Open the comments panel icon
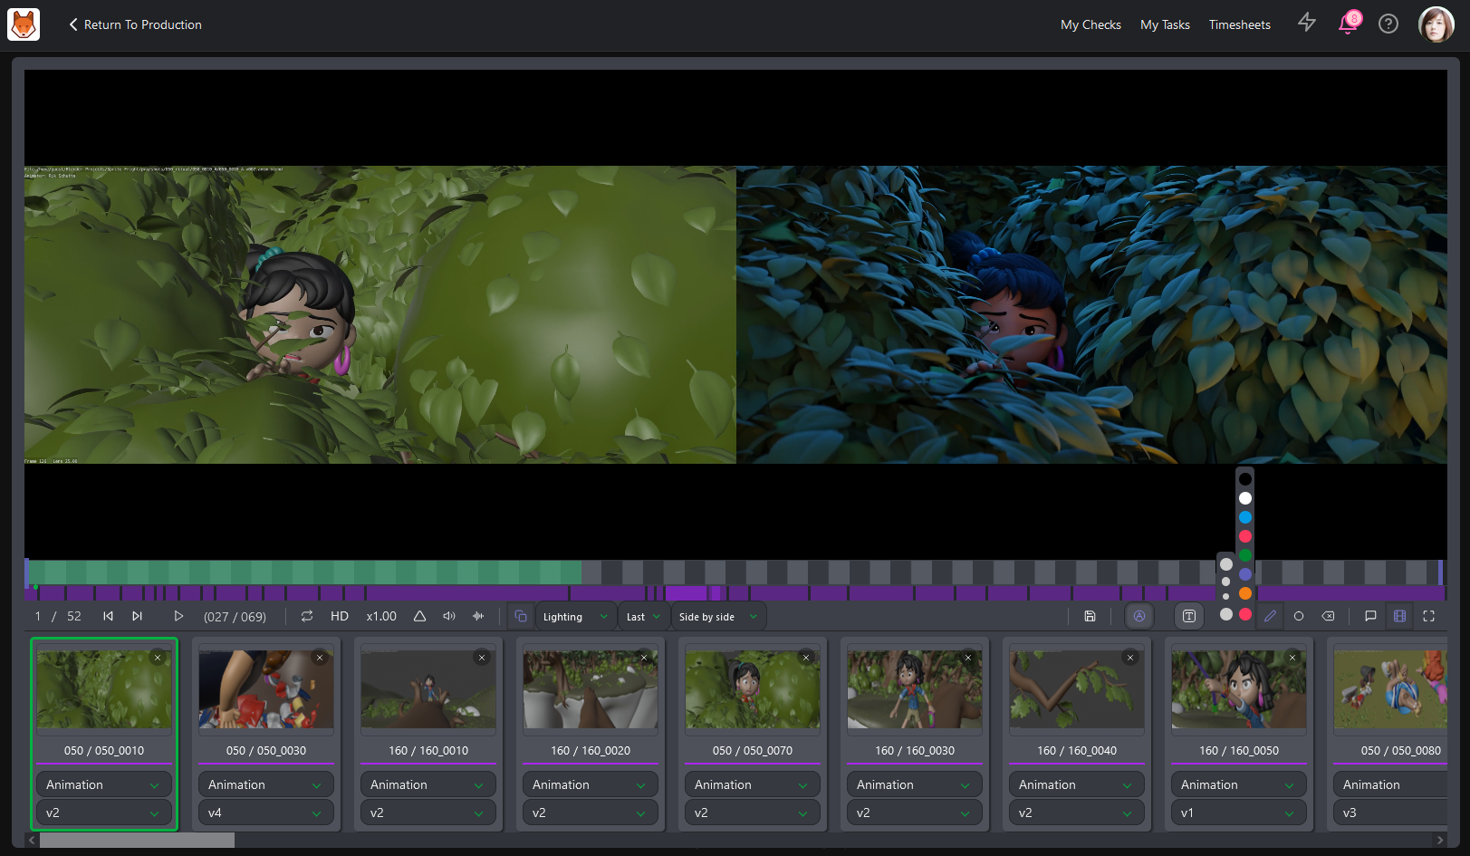Image resolution: width=1470 pixels, height=856 pixels. point(1370,616)
